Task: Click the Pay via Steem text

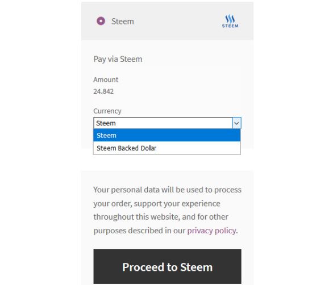Action: [x=118, y=59]
